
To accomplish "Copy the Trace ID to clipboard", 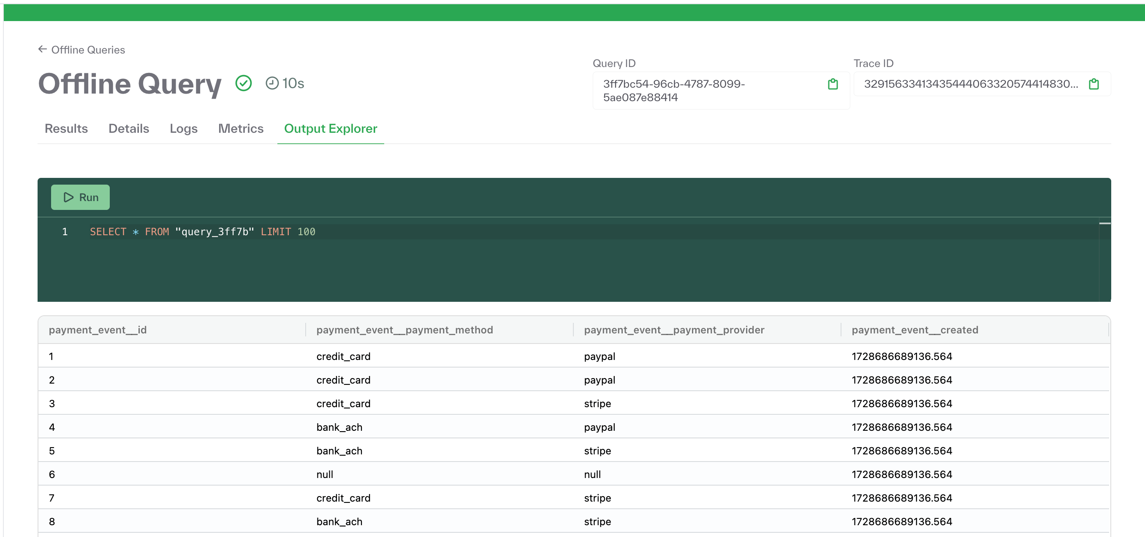I will (x=1094, y=84).
